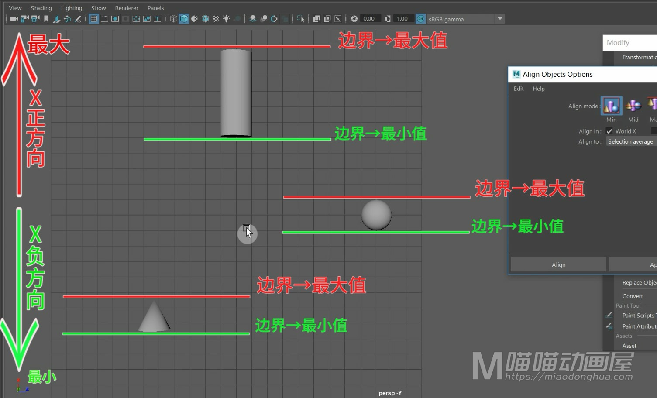Viewport: 657px width, 398px height.
Task: Select the Min align mode icon
Action: (x=612, y=106)
